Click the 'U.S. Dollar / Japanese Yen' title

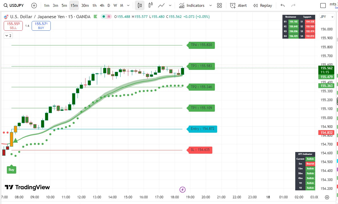[x=37, y=16]
